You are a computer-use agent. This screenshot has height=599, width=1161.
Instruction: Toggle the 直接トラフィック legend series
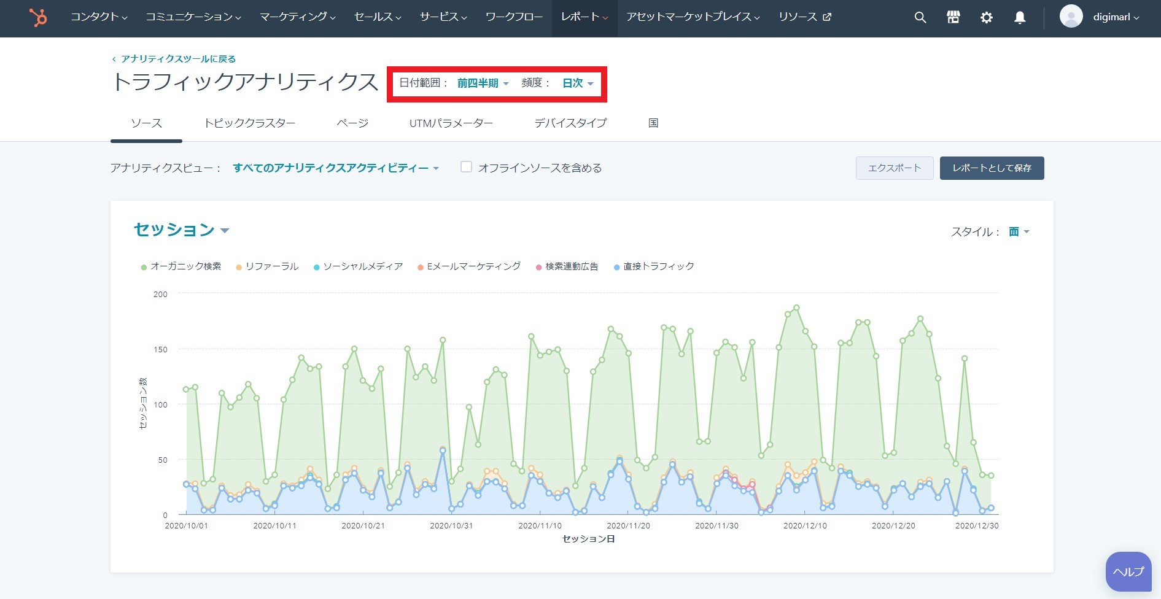654,266
